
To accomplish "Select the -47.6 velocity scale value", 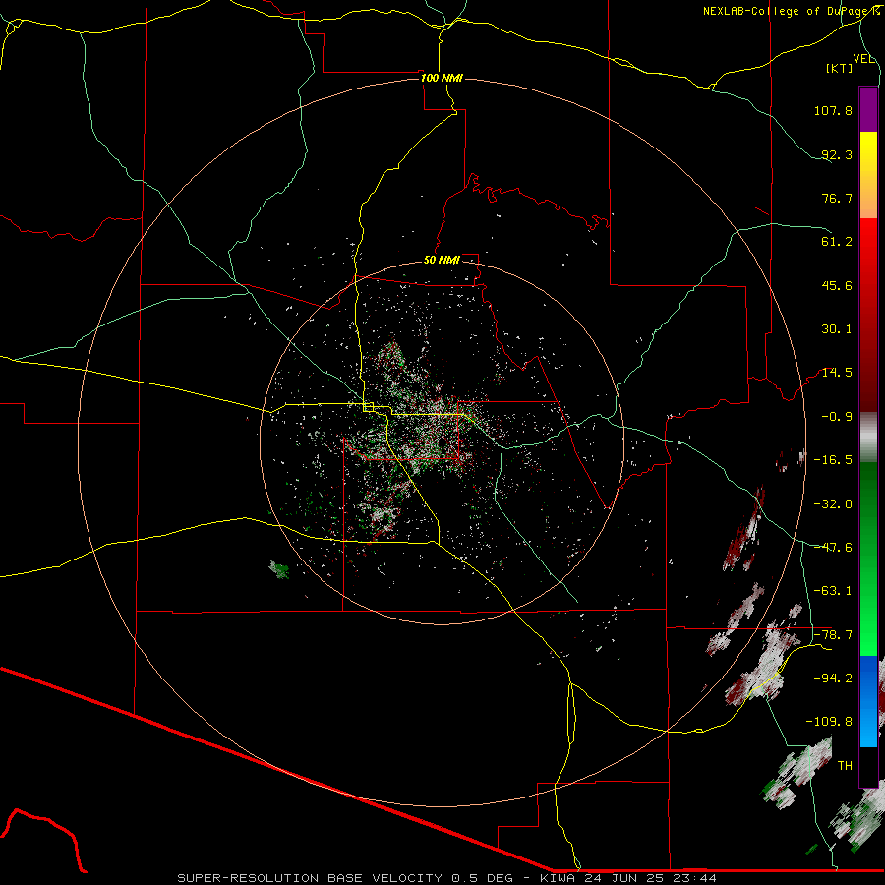I will pyautogui.click(x=833, y=548).
